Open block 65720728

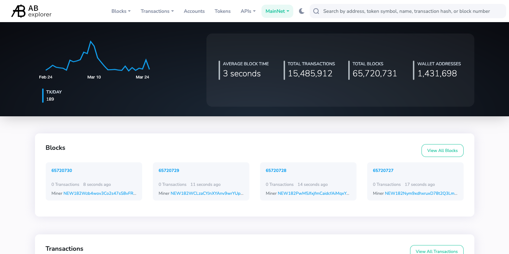click(276, 171)
